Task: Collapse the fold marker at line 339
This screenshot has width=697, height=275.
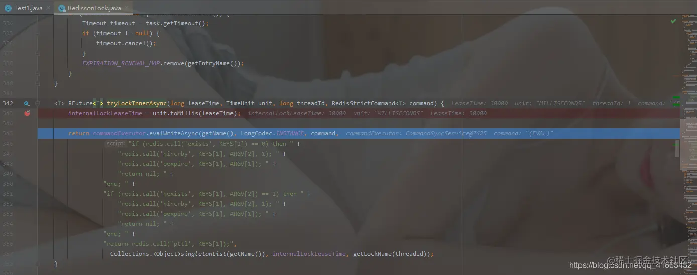Action: pos(38,73)
